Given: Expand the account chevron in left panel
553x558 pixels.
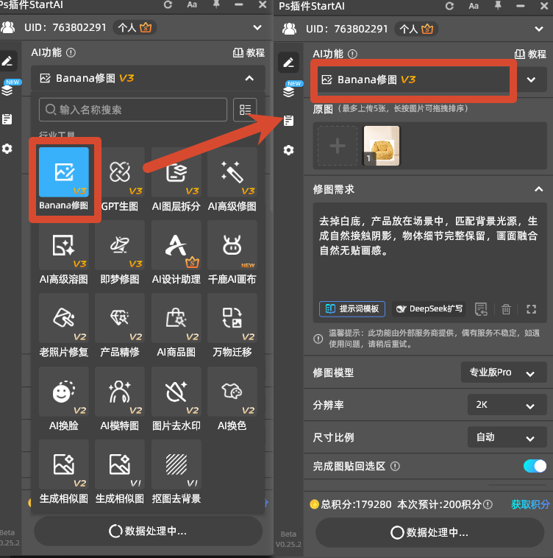Looking at the screenshot, I should (x=257, y=27).
